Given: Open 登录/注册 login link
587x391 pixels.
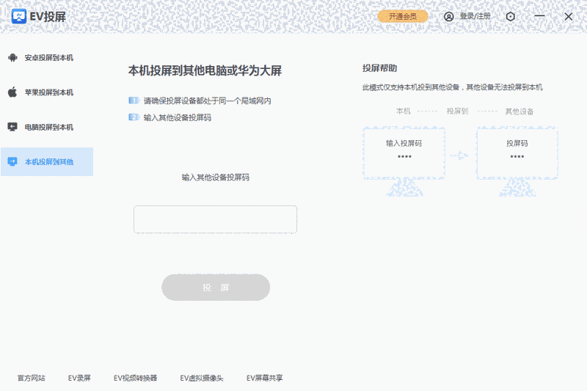Looking at the screenshot, I should 475,16.
